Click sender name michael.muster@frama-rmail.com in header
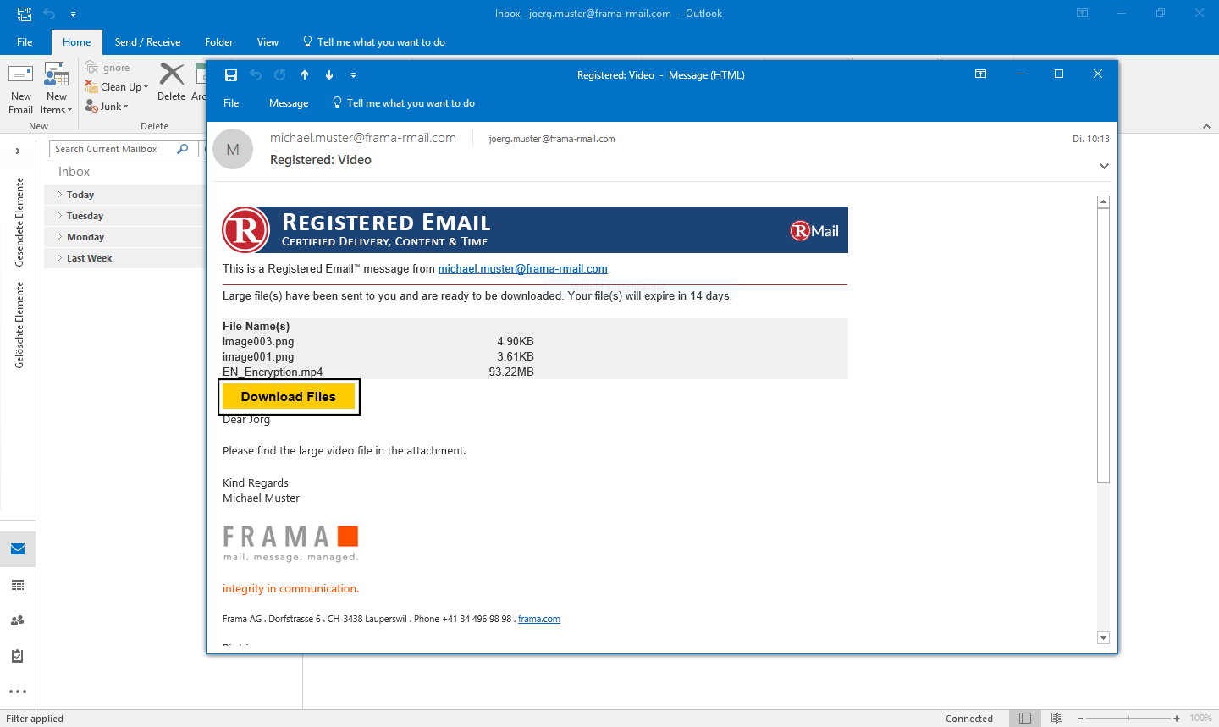Image resolution: width=1219 pixels, height=727 pixels. [363, 138]
